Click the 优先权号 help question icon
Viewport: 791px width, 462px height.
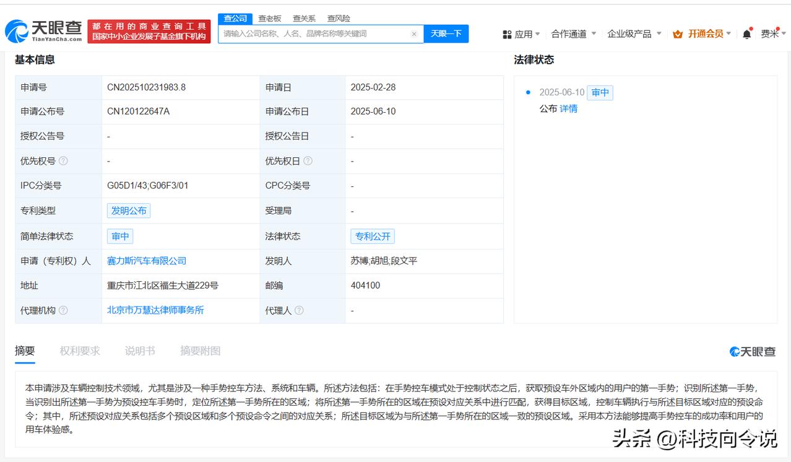63,161
